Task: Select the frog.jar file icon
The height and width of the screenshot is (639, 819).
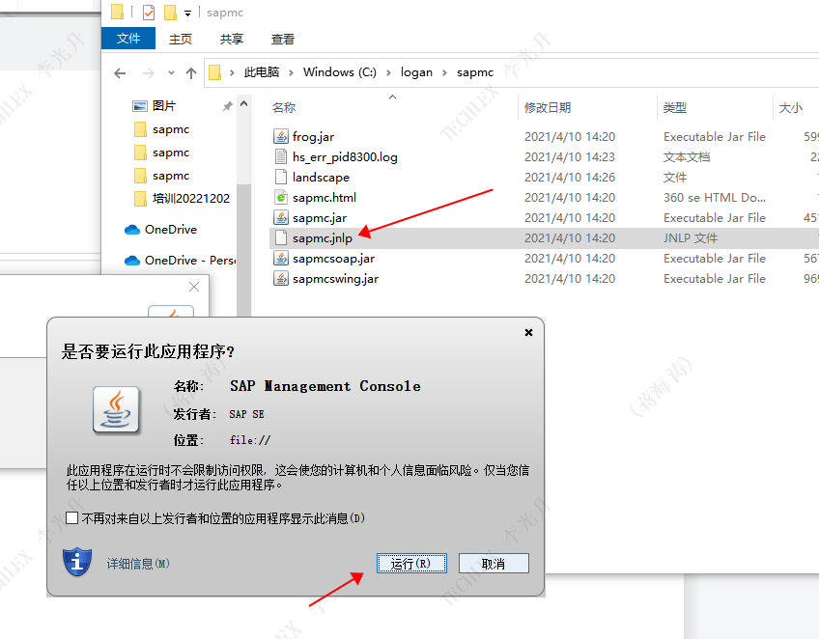Action: point(281,136)
